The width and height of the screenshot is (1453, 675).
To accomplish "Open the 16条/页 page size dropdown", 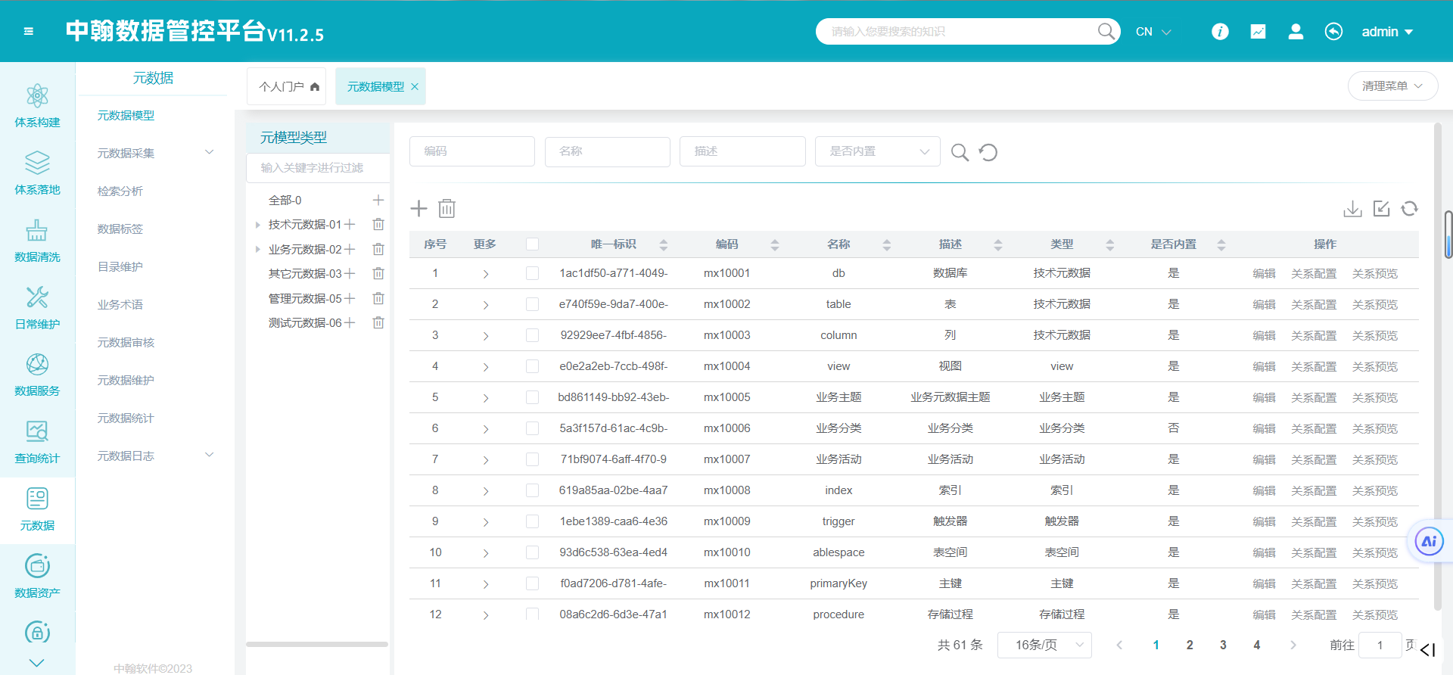I will (x=1044, y=645).
